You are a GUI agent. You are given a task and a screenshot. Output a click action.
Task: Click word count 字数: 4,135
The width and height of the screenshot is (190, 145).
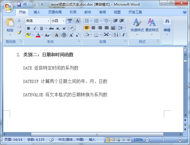(36, 140)
